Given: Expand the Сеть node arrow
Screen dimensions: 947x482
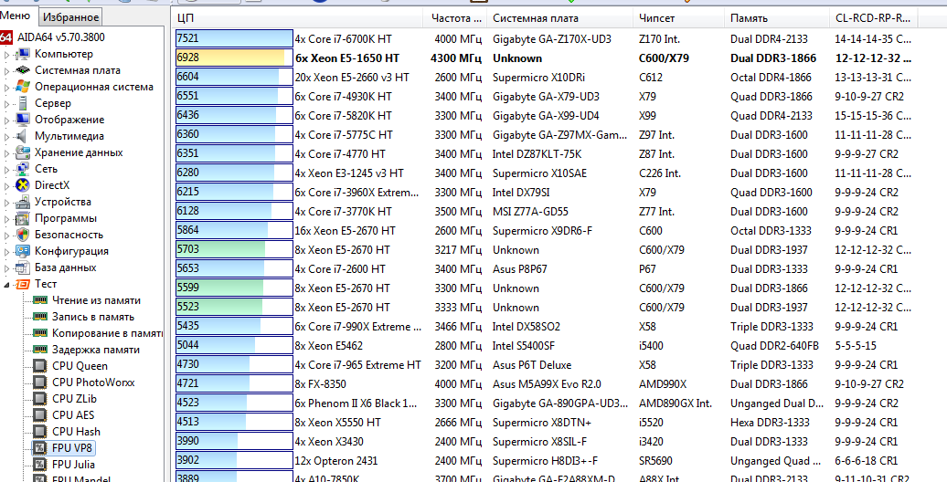Looking at the screenshot, I should point(7,170).
